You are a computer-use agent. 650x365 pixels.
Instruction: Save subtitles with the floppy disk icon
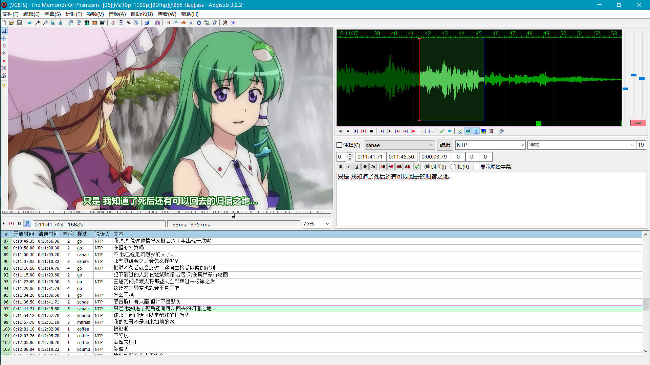19,23
